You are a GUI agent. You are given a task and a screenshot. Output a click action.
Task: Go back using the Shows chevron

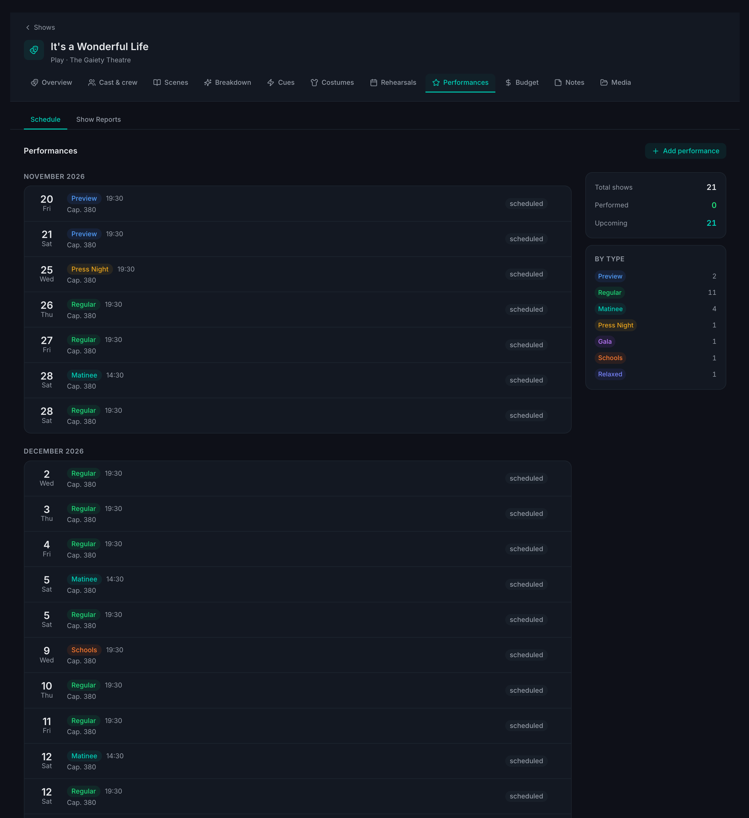coord(28,28)
